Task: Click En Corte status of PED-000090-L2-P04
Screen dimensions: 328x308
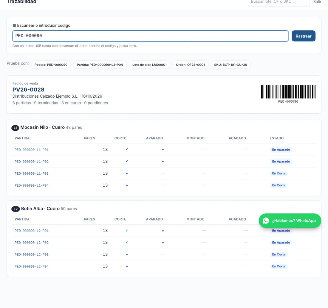Action: click(279, 266)
